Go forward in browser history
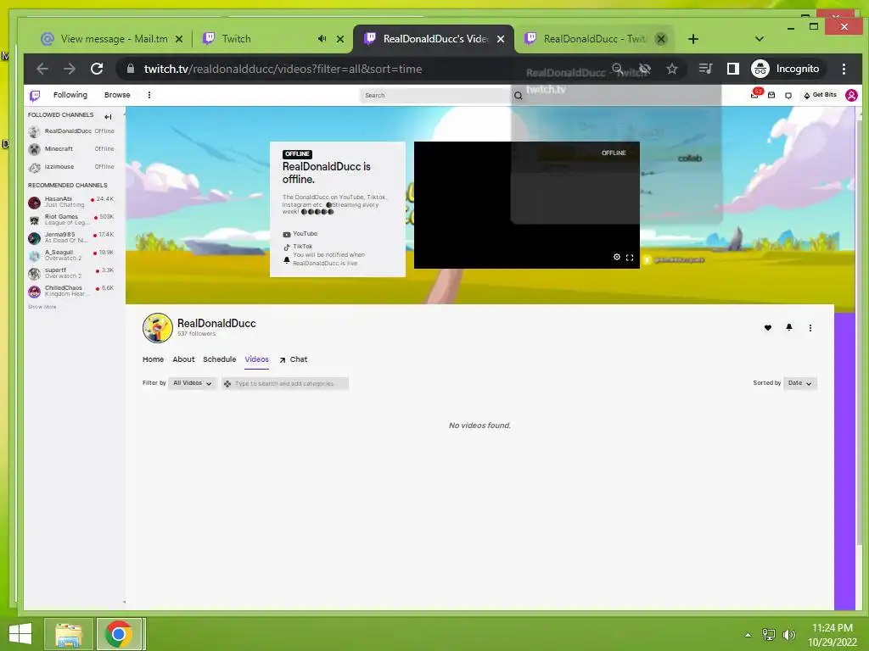The image size is (869, 651). click(x=70, y=69)
